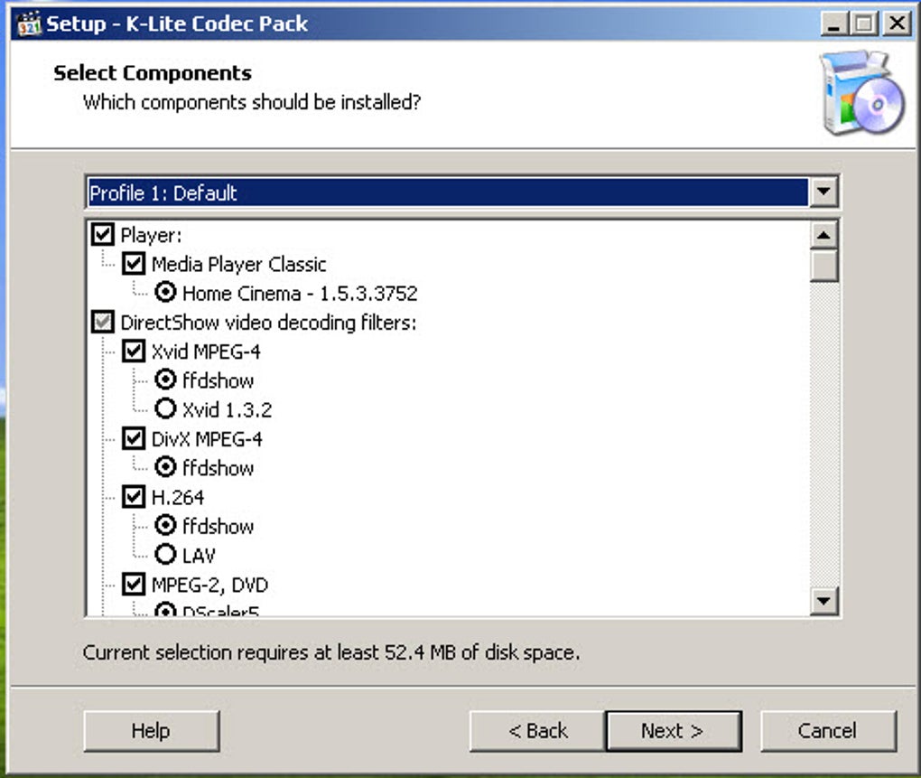Uncheck the Xvid MPEG-4 checkbox

click(134, 352)
